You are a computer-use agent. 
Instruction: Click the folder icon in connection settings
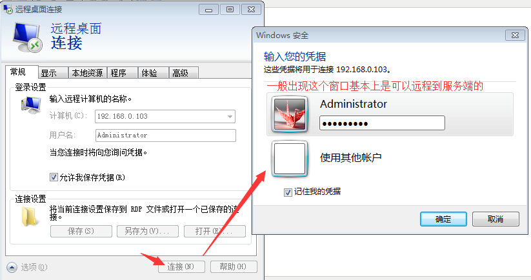tap(29, 216)
